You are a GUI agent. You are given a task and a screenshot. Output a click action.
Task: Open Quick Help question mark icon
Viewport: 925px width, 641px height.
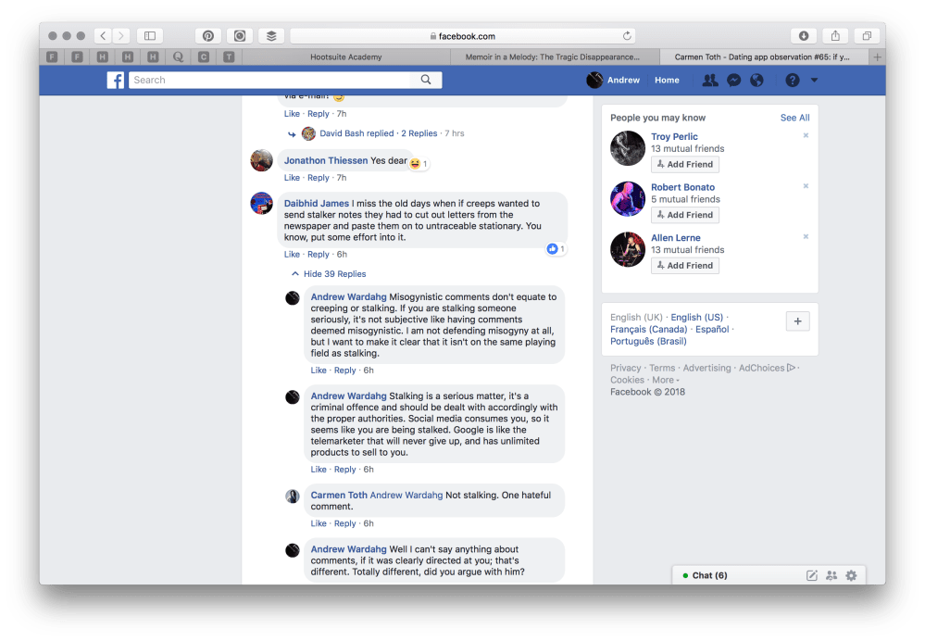pos(792,81)
